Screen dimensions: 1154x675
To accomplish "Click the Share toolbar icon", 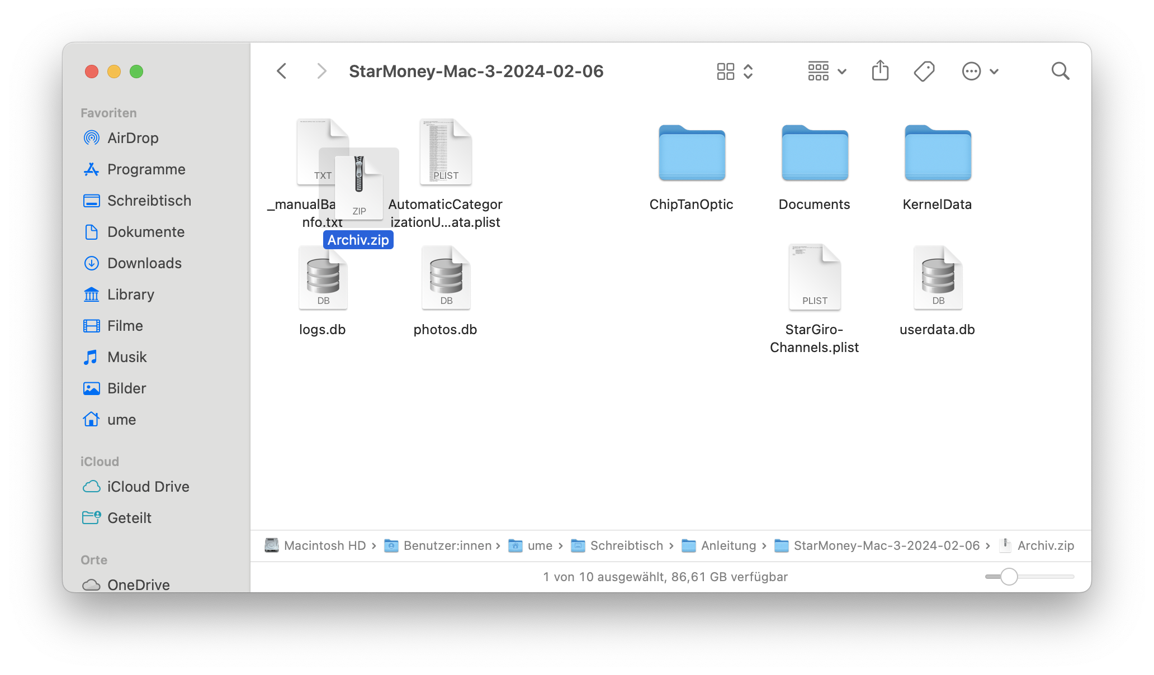I will tap(880, 71).
